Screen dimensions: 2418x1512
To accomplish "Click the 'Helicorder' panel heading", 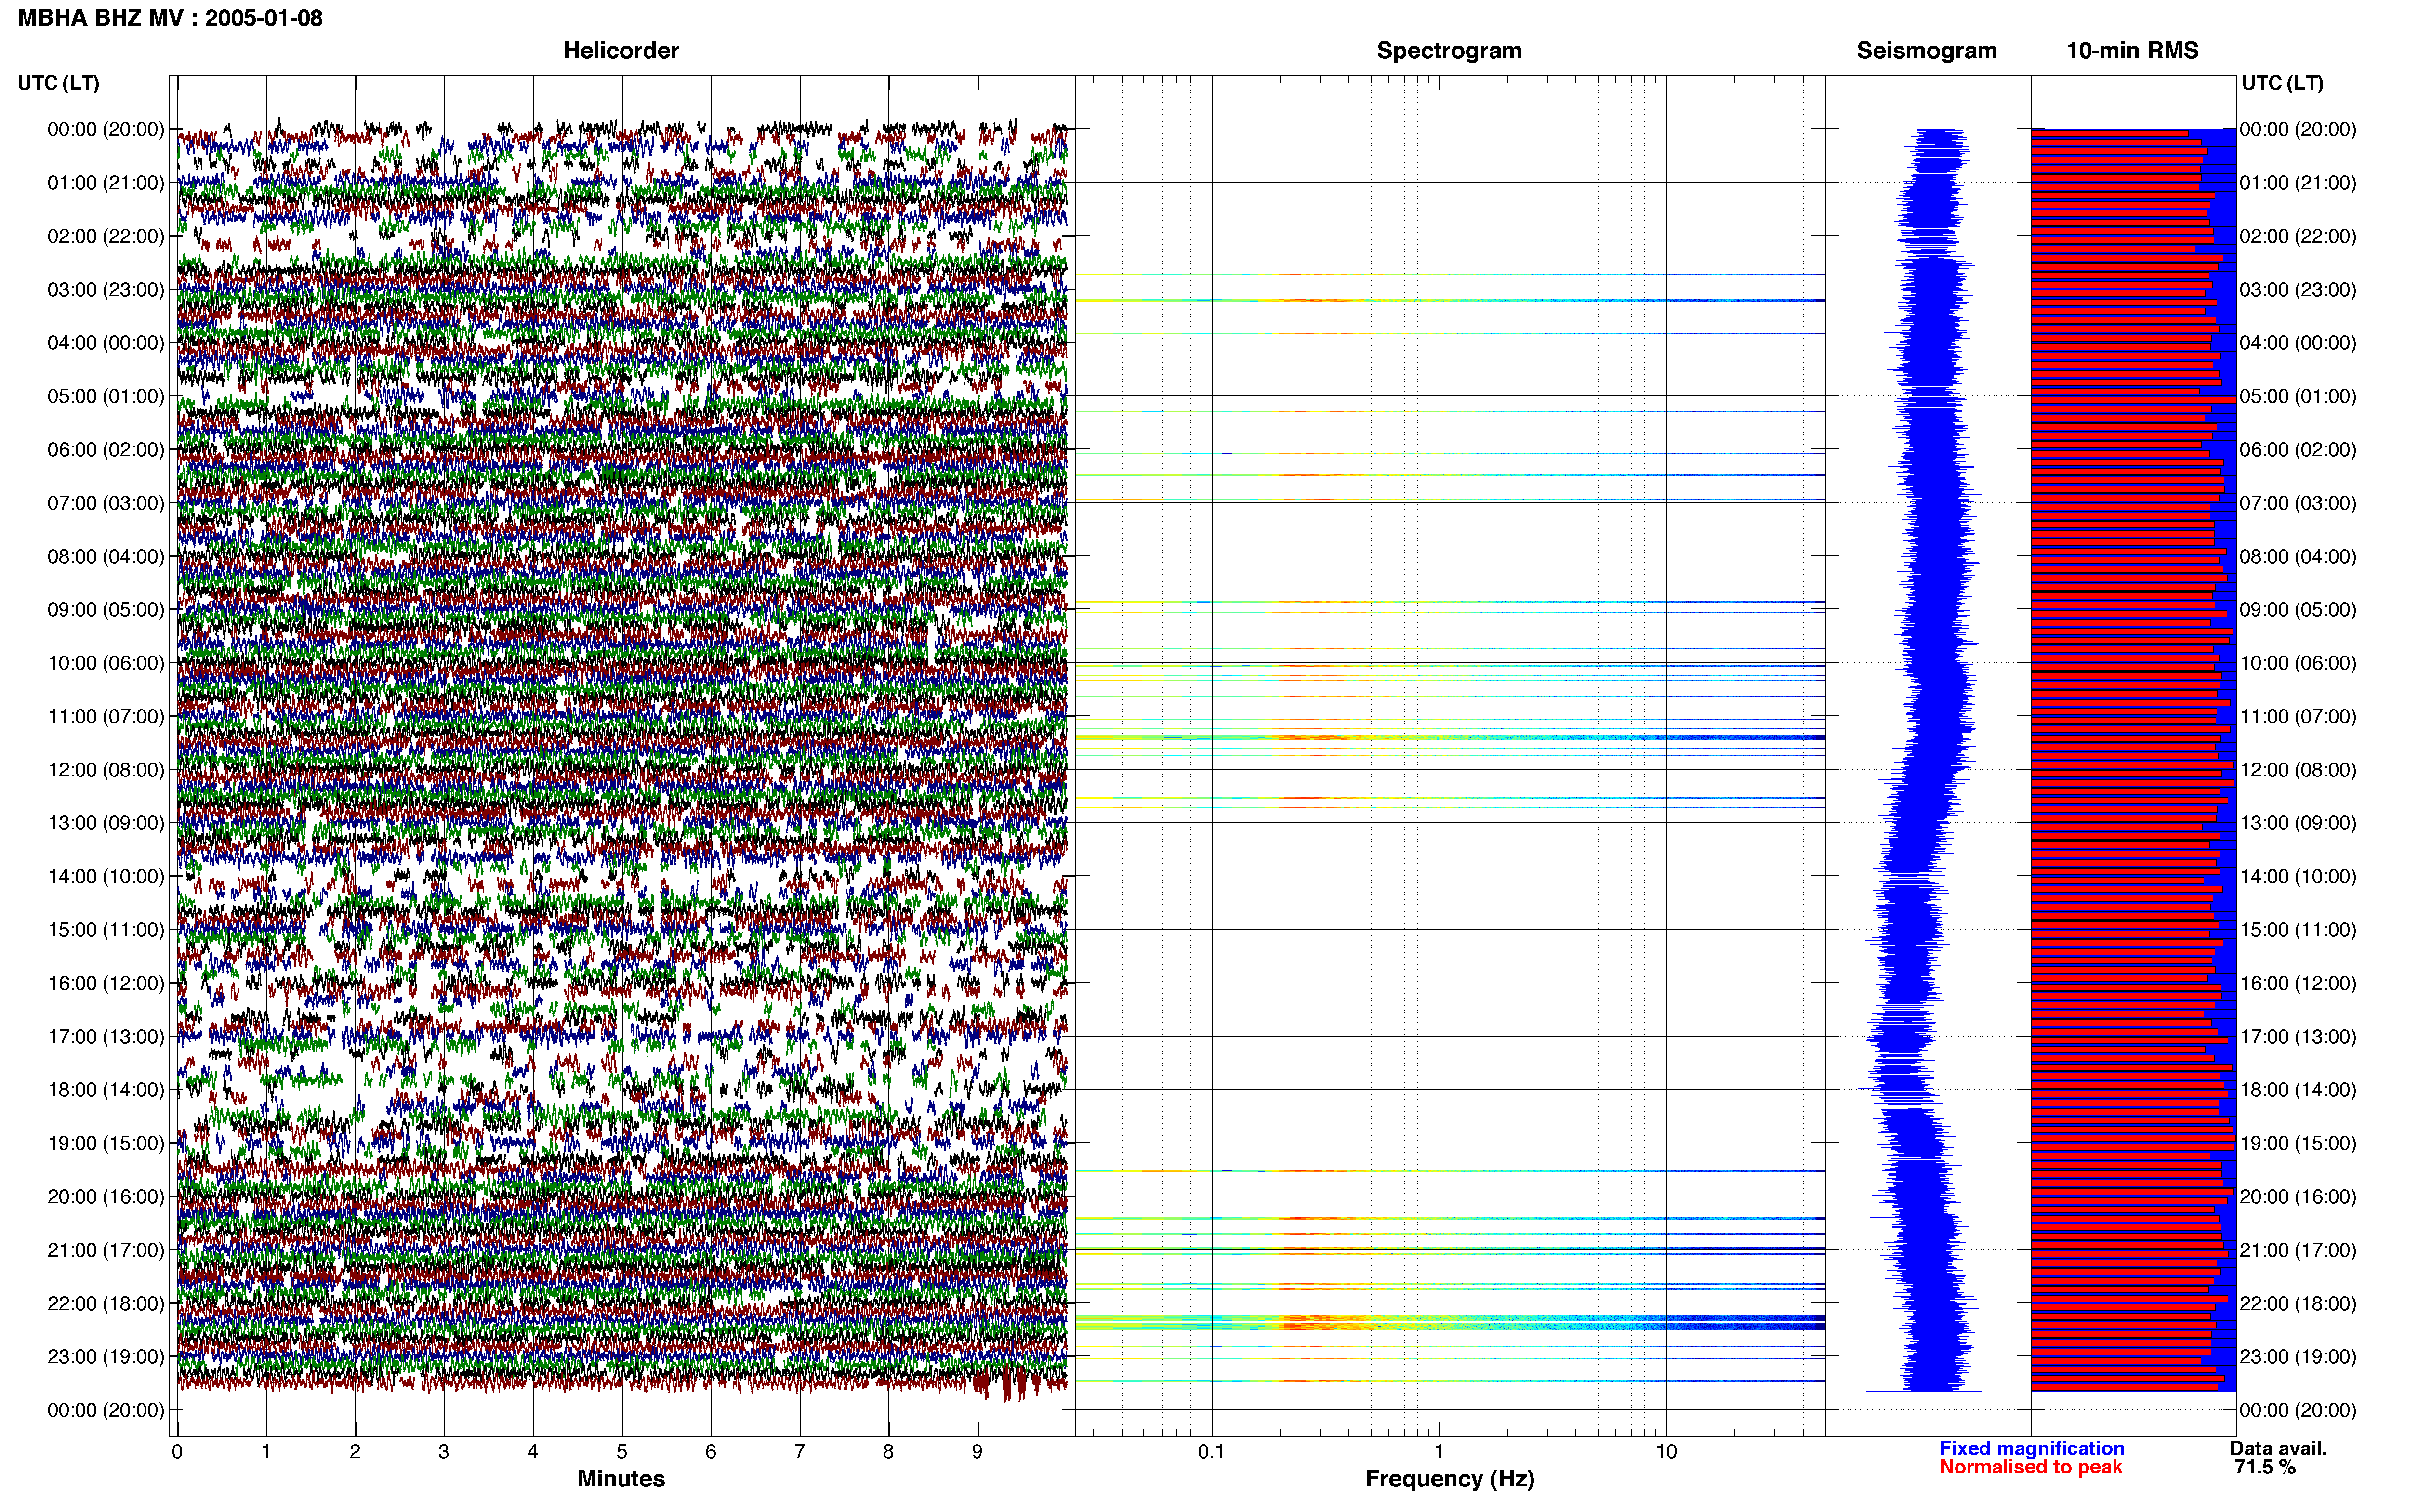I will point(621,50).
